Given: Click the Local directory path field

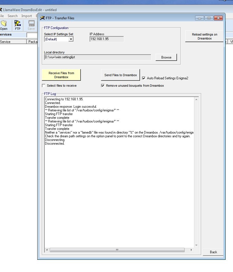Looking at the screenshot, I should 98,57.
